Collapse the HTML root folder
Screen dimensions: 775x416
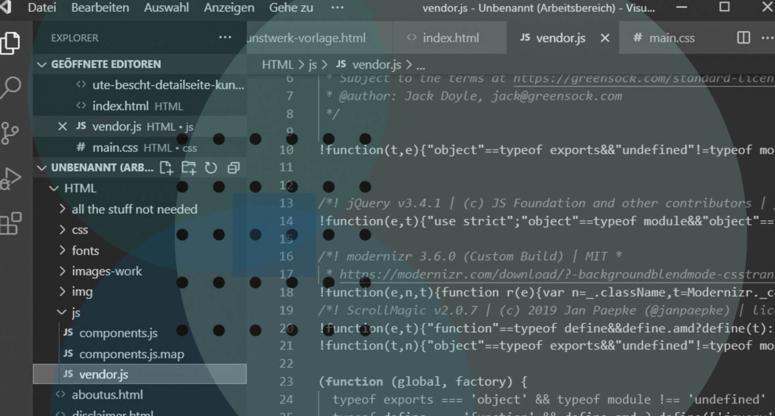pos(140,188)
